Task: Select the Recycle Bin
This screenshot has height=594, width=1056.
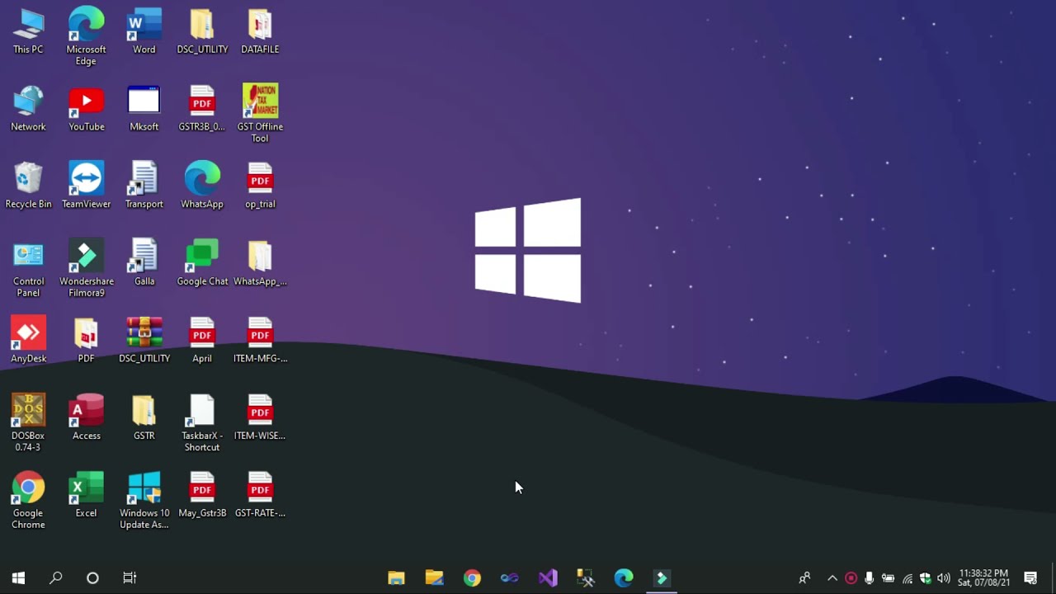Action: click(28, 186)
